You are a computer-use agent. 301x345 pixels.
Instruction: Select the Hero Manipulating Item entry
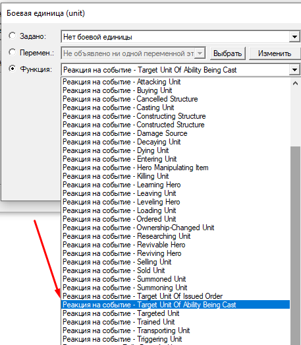(175, 168)
